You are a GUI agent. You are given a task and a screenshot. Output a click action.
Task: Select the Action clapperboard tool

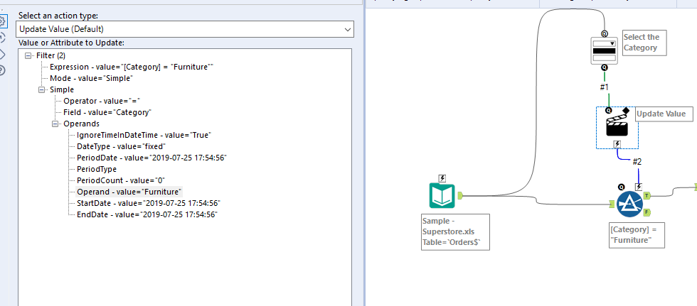pos(617,126)
